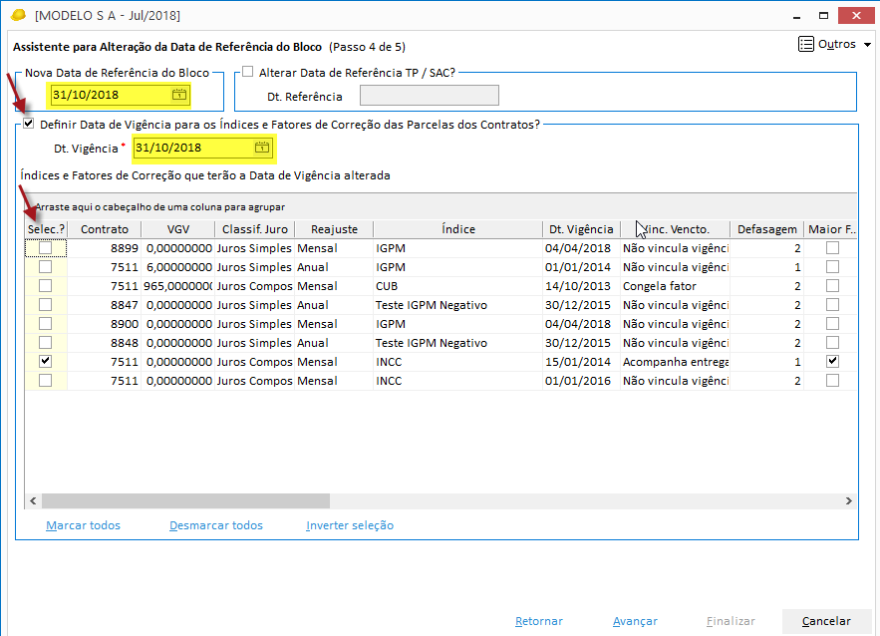The height and width of the screenshot is (636, 880).
Task: Open calendar picker for Nova Data de Referência
Action: [178, 95]
